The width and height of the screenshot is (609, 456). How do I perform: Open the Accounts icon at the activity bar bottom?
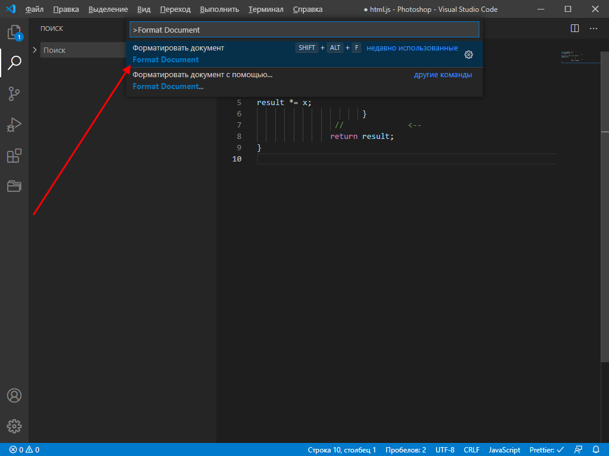pos(14,395)
